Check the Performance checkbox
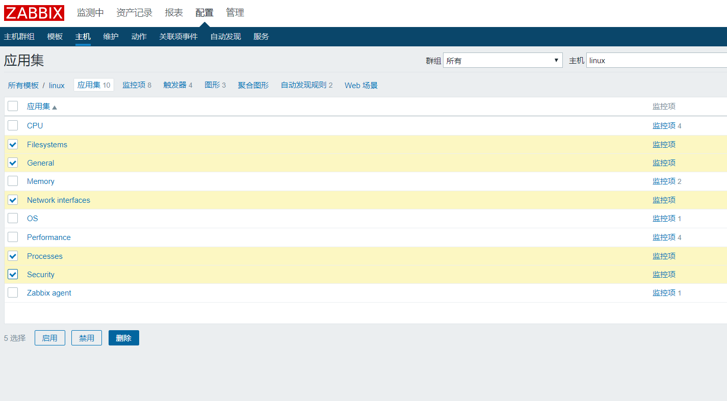This screenshot has height=401, width=727. click(x=13, y=237)
